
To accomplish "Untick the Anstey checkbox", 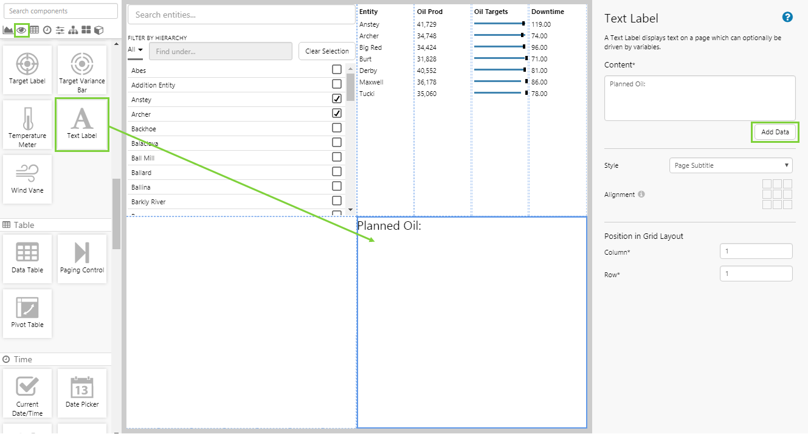I will pos(337,98).
